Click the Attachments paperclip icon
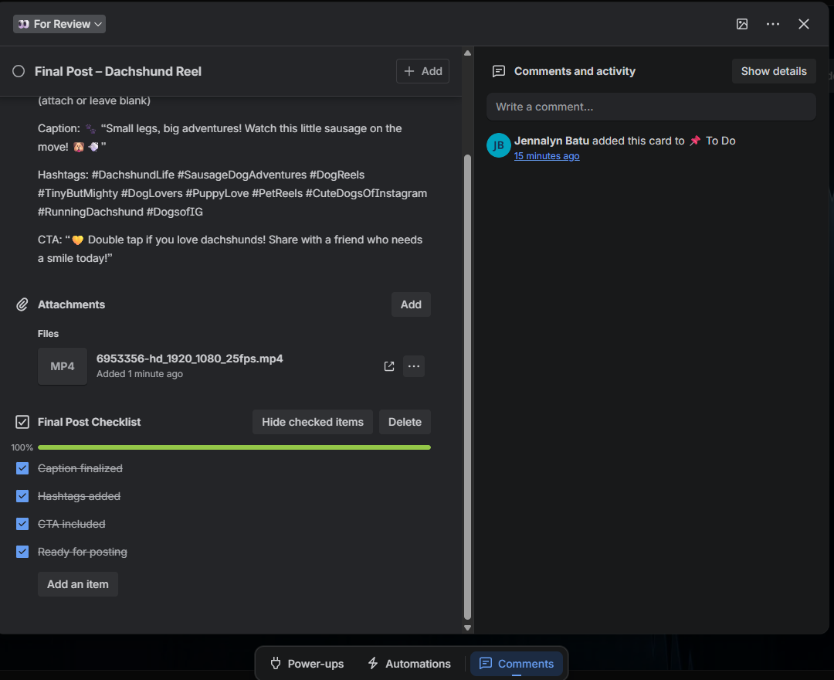The height and width of the screenshot is (680, 834). (22, 304)
